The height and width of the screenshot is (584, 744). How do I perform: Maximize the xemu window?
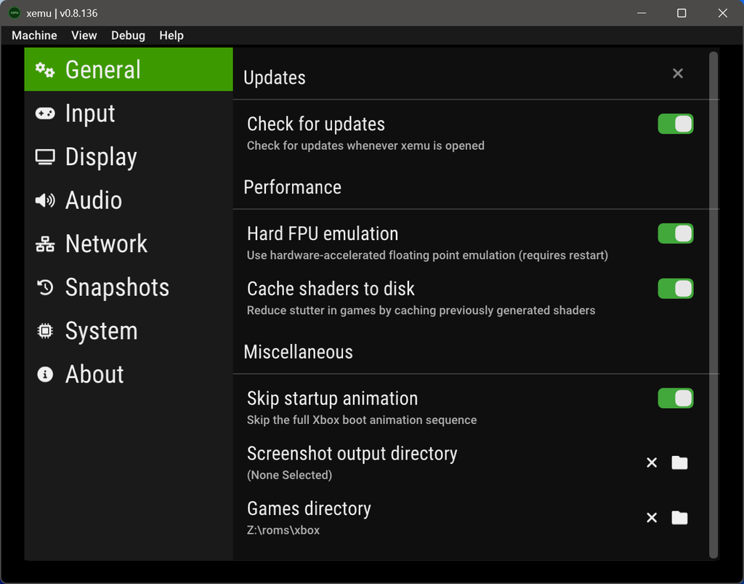682,13
